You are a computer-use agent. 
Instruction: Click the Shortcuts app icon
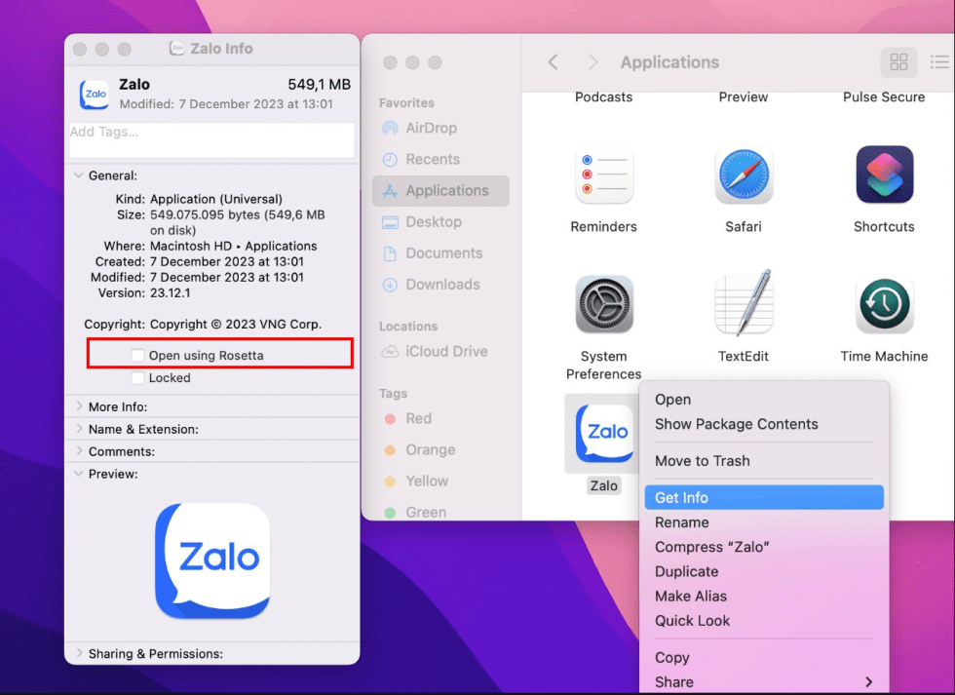[x=884, y=175]
